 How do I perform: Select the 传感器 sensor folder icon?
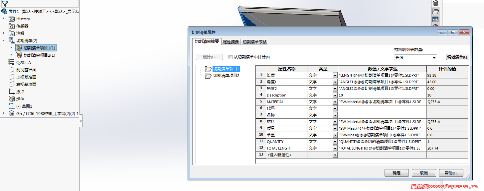12,26
